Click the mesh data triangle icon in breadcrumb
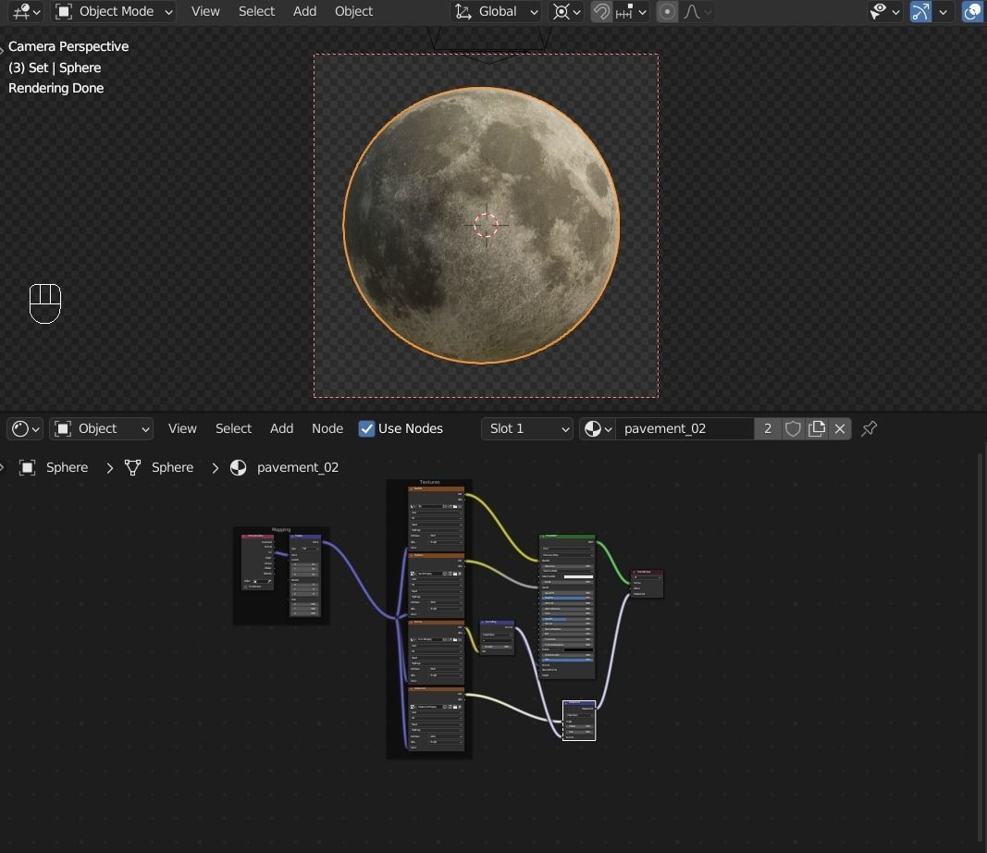Screen dimensions: 987x853 (x=132, y=467)
